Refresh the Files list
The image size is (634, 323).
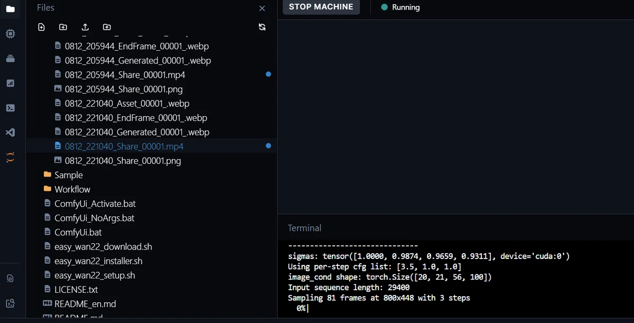(262, 27)
